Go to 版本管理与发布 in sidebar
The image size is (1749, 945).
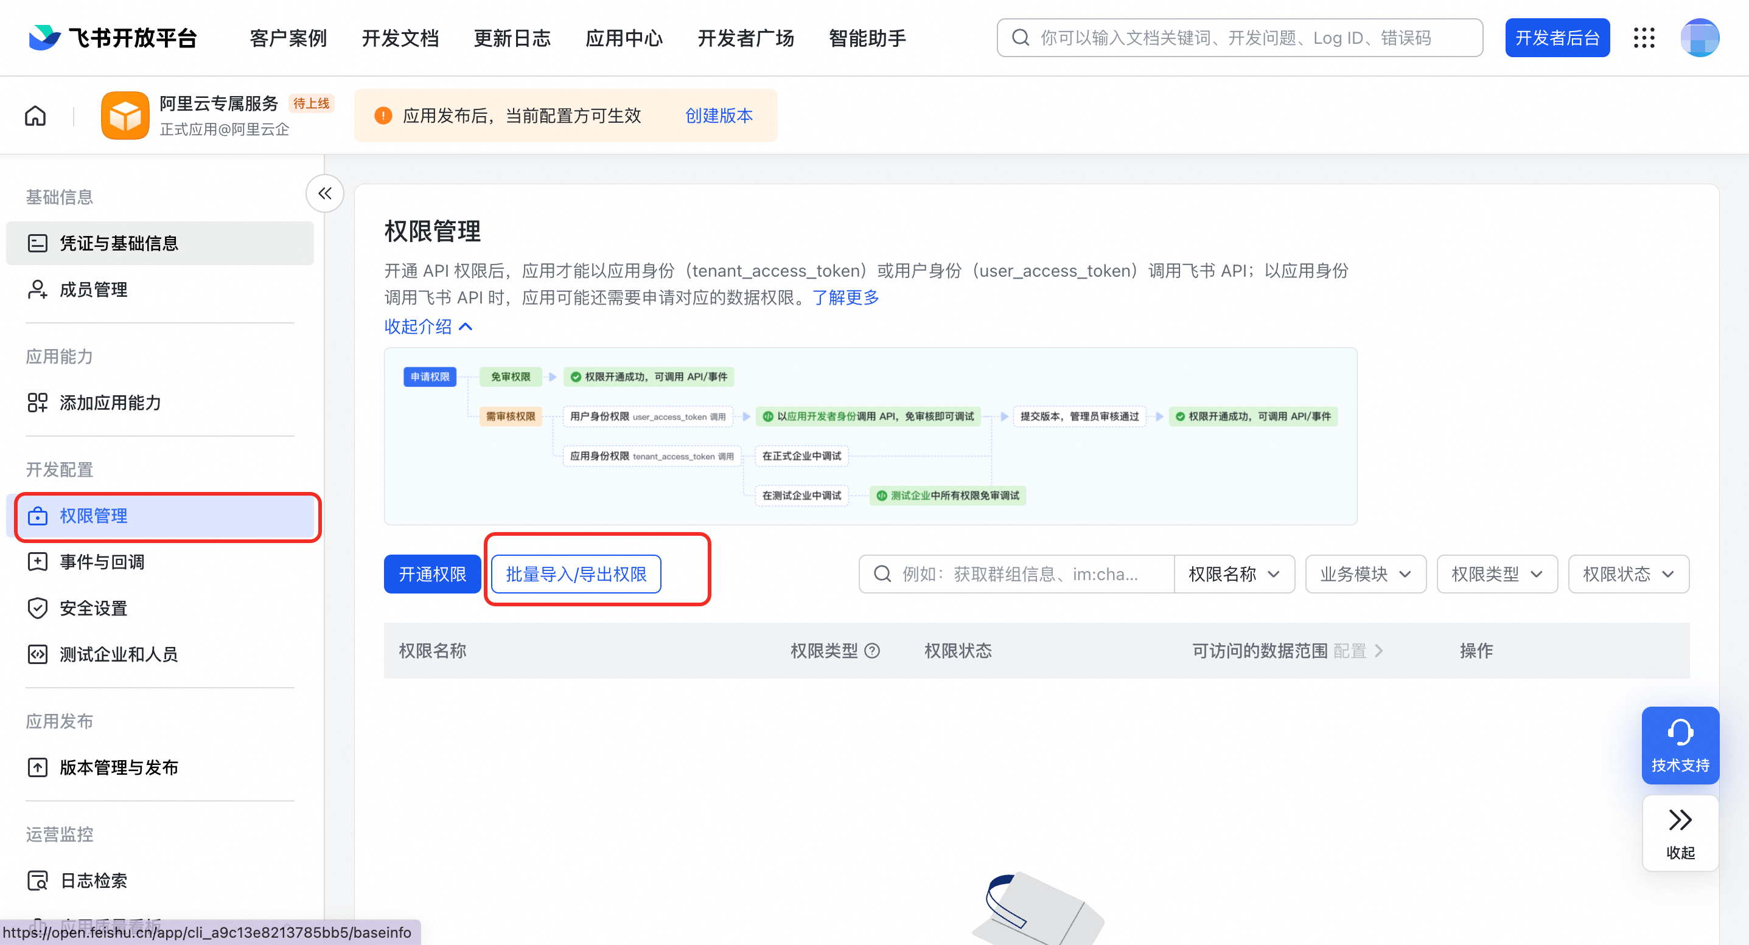[x=118, y=767]
